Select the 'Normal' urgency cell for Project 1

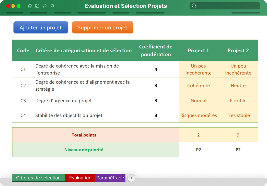[199, 101]
